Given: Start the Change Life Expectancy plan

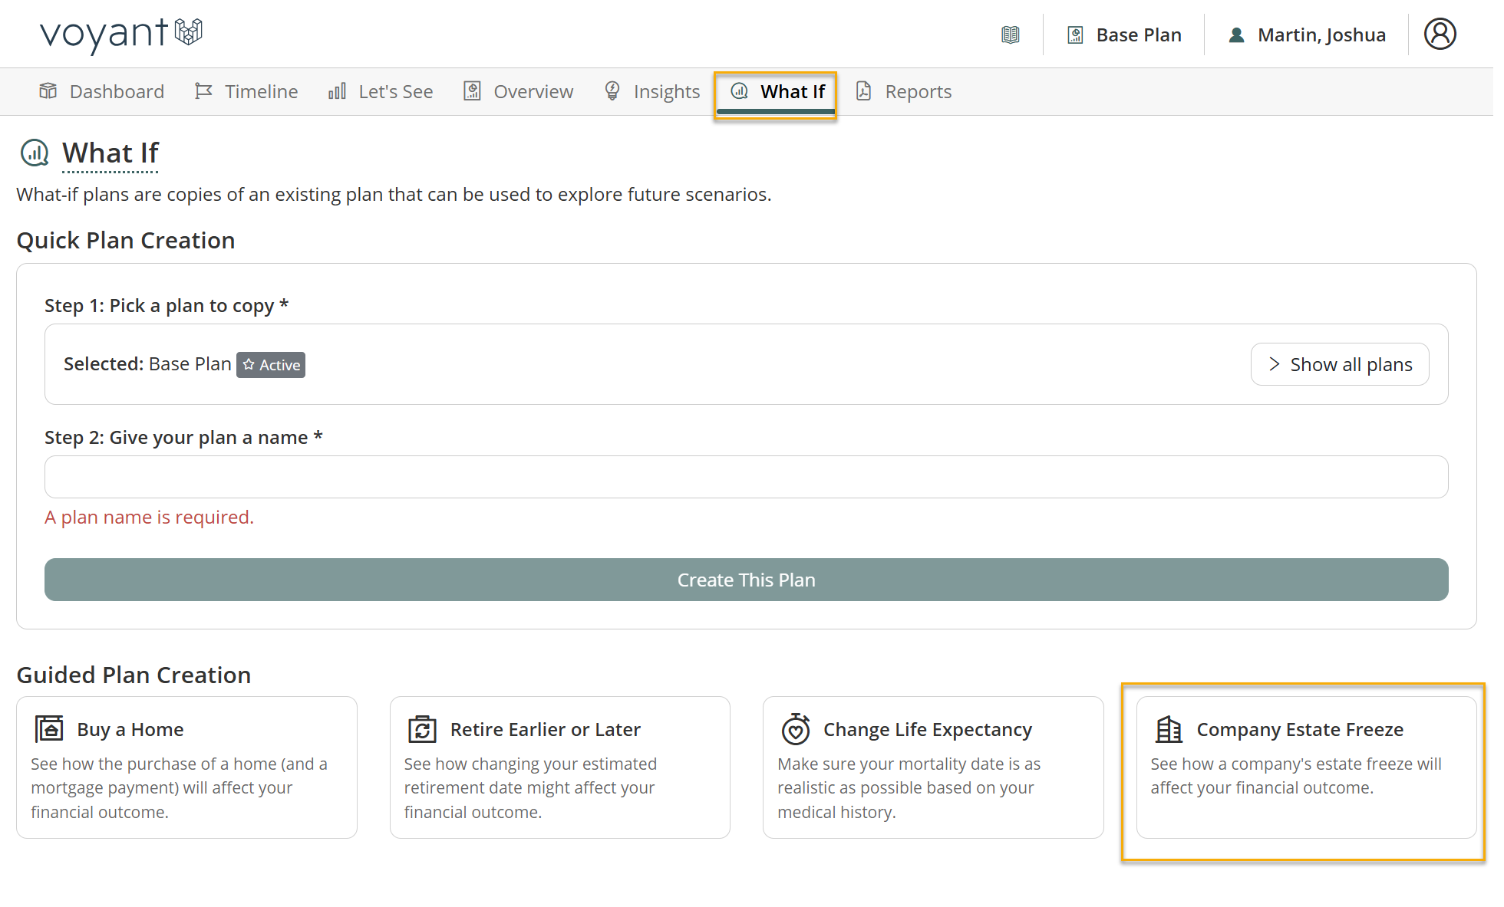Looking at the screenshot, I should tap(933, 767).
